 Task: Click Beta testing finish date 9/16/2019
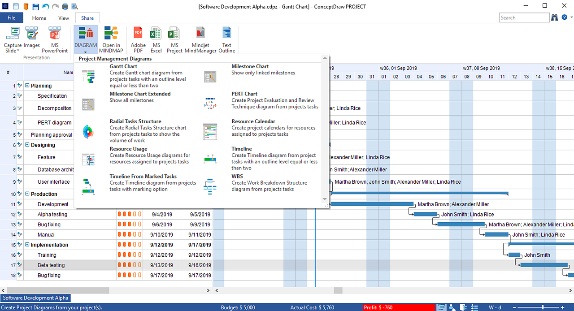[199, 265]
